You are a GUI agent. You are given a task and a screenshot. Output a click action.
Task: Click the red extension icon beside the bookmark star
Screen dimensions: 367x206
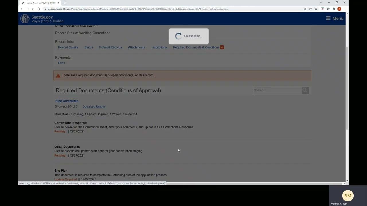[323, 9]
